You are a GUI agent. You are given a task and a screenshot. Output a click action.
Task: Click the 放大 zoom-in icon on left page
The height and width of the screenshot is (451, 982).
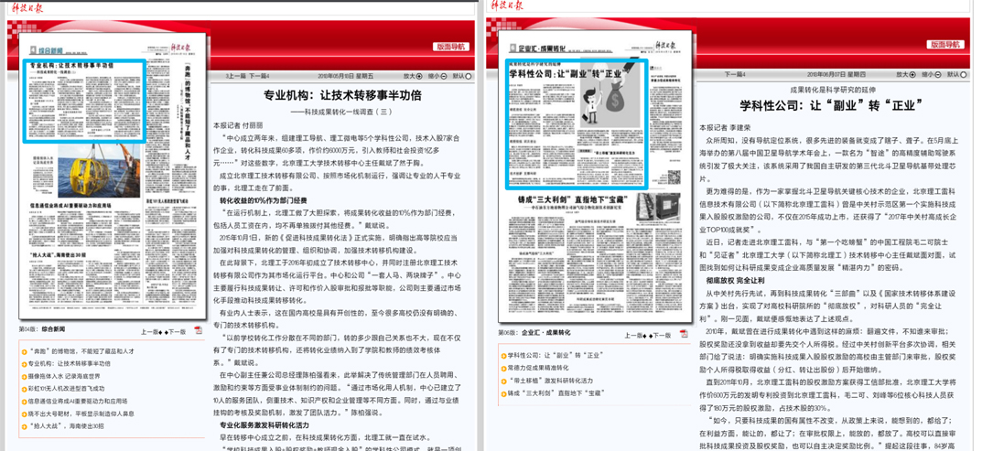pyautogui.click(x=419, y=77)
